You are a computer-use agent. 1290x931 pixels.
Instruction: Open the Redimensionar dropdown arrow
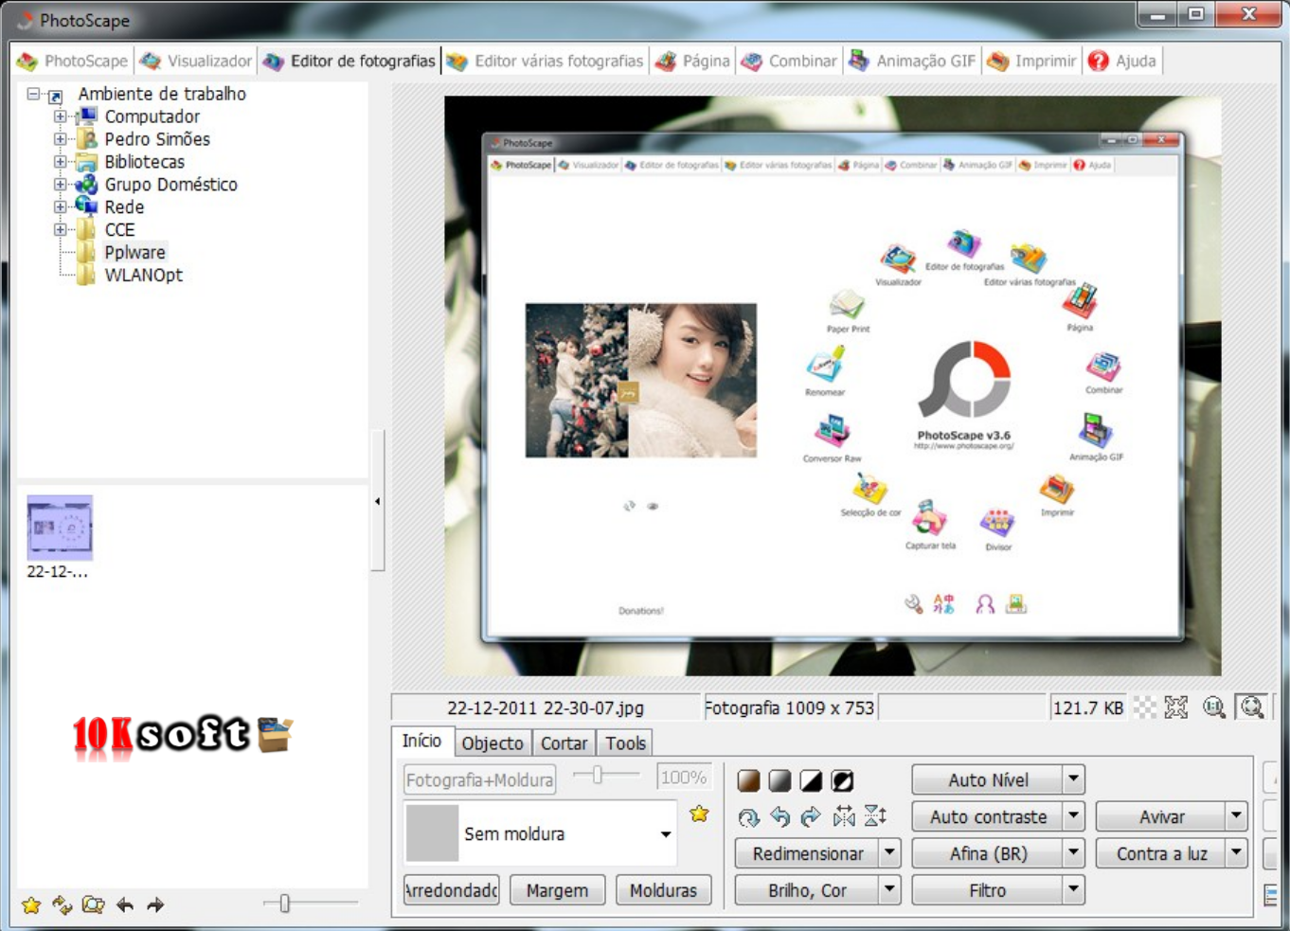[x=889, y=853]
